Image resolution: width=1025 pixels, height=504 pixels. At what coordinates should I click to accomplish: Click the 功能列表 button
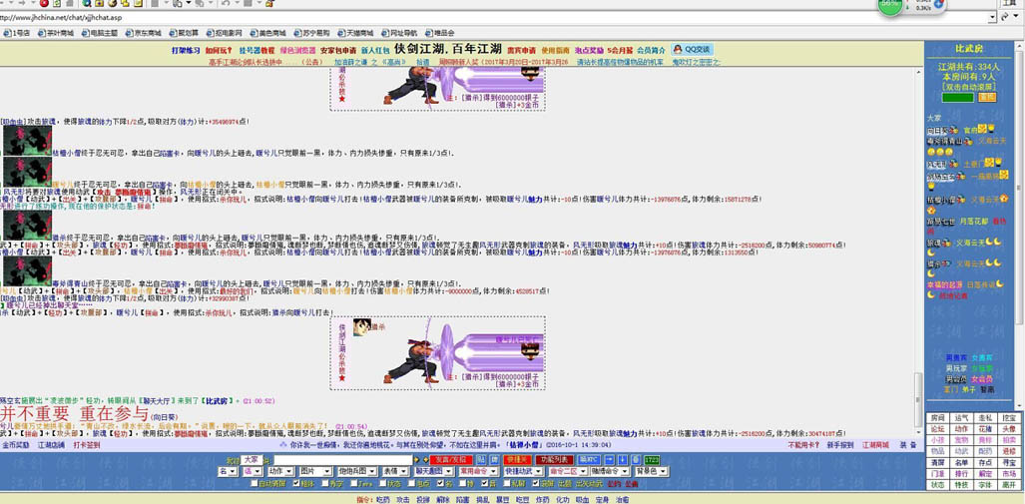pyautogui.click(x=554, y=459)
